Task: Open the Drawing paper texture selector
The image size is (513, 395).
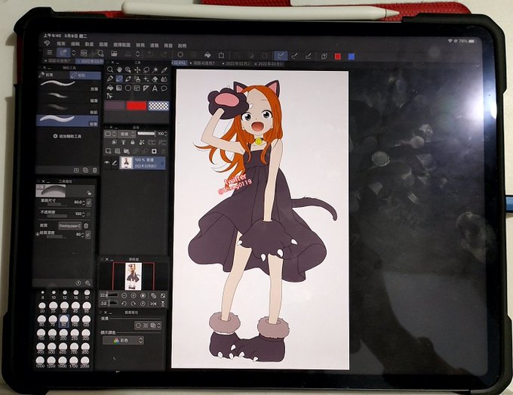Action: (x=69, y=226)
